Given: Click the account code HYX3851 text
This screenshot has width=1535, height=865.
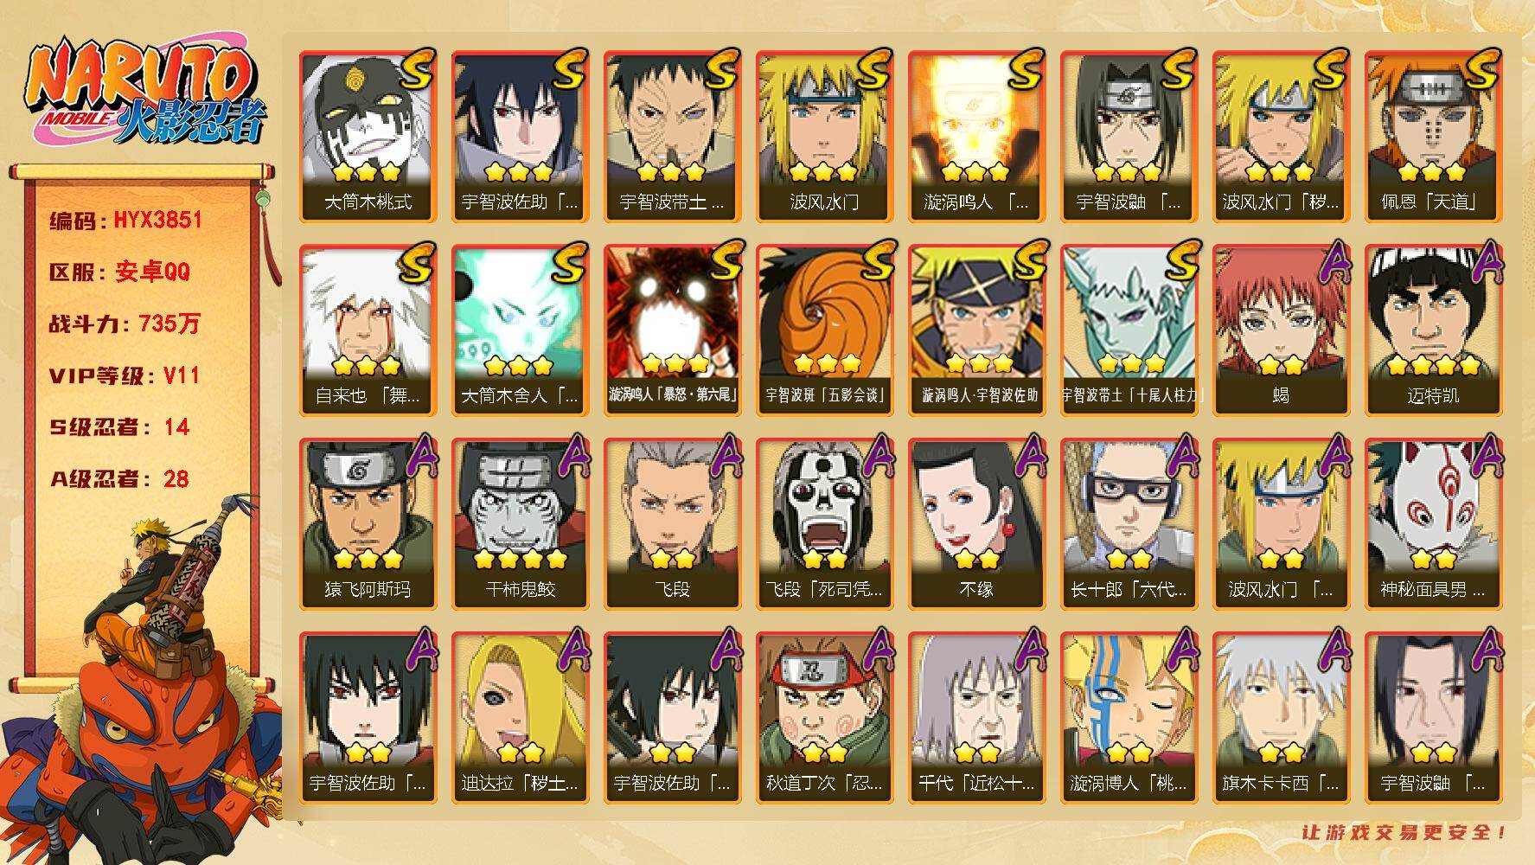Looking at the screenshot, I should pyautogui.click(x=158, y=220).
